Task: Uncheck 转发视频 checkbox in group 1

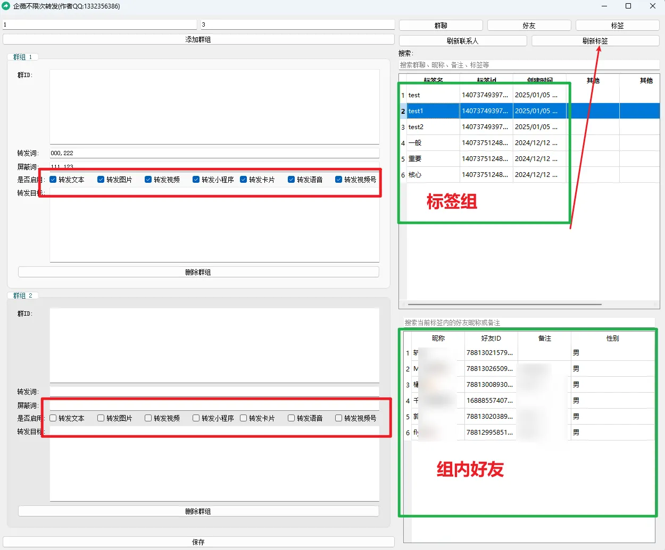Action: point(148,180)
